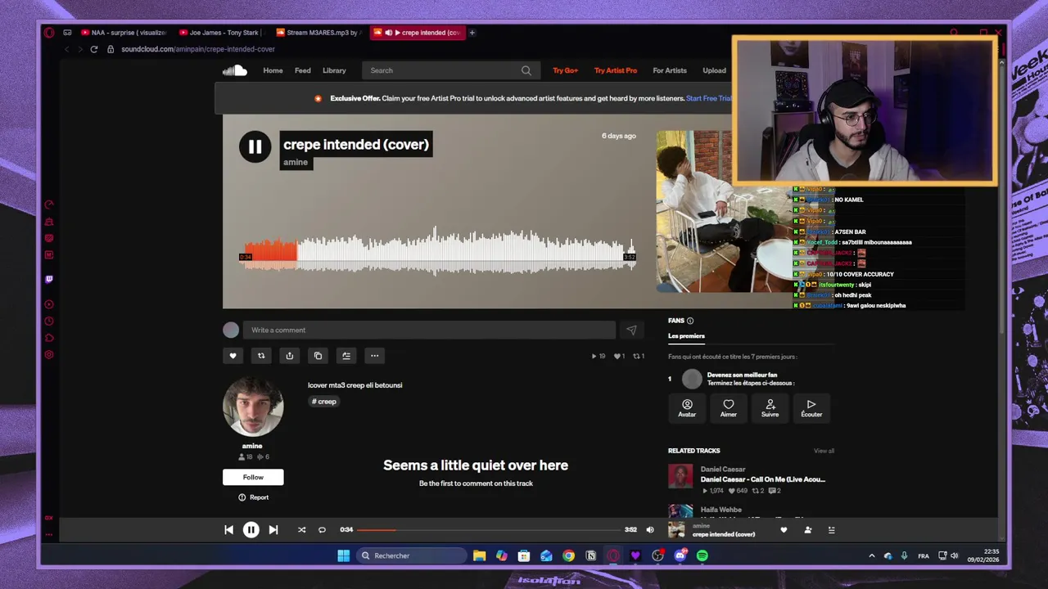
Task: Click the send comment arrow icon
Action: [631, 330]
